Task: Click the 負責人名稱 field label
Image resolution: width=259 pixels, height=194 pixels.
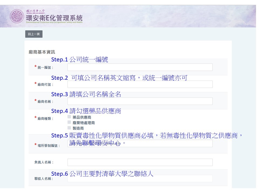Action: [44, 162]
